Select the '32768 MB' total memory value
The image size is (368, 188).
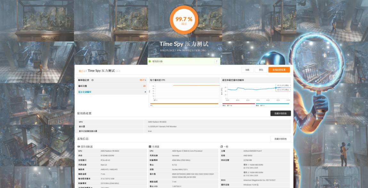pos(248,160)
